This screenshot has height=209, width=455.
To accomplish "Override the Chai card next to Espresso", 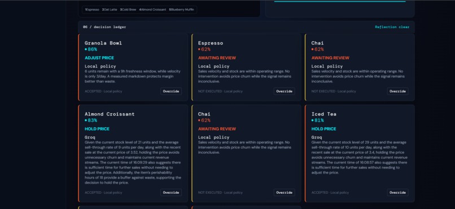I will tap(397, 91).
